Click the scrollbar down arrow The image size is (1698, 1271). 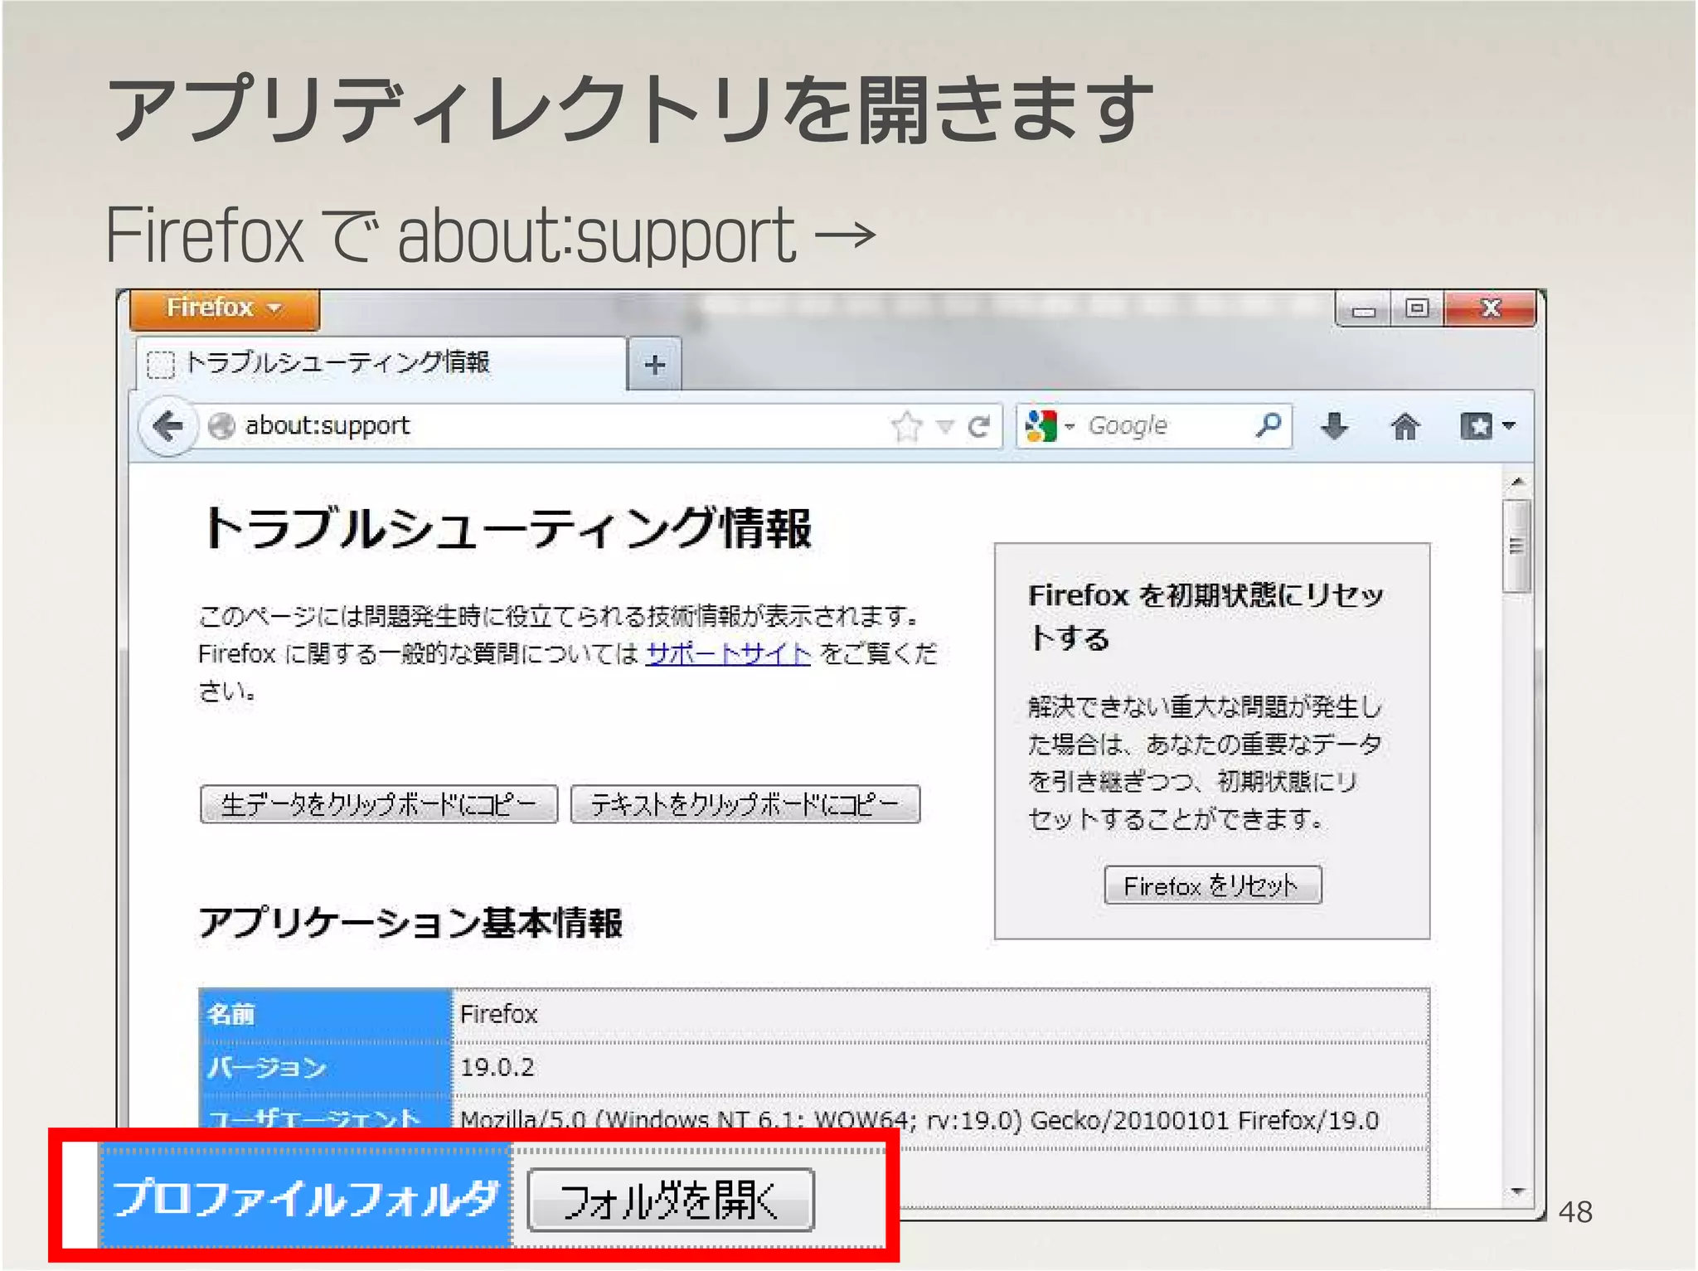point(1517,1191)
